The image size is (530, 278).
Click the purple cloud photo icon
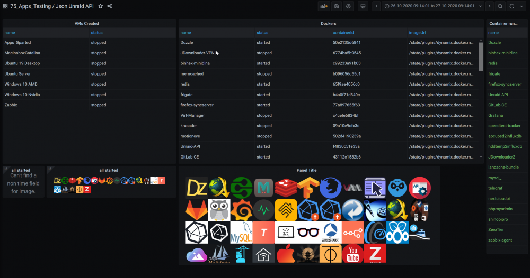pyautogui.click(x=197, y=255)
